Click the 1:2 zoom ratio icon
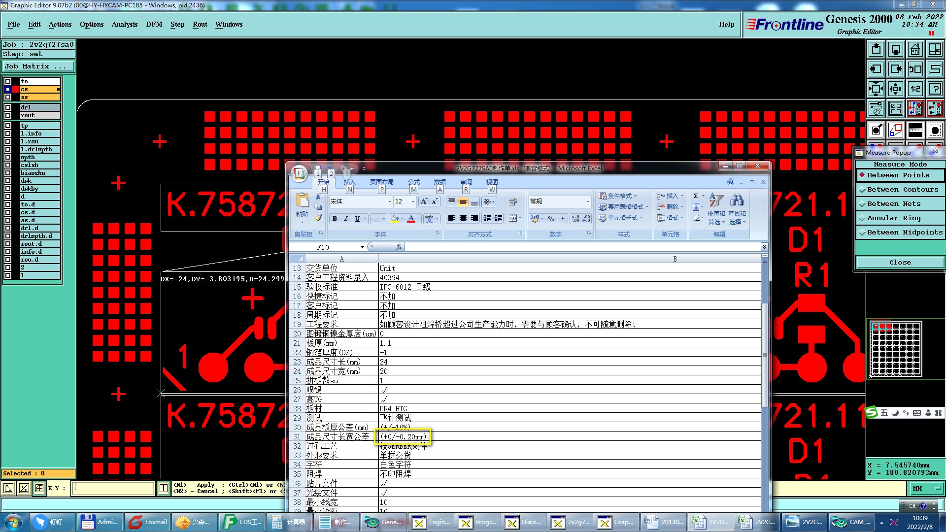The height and width of the screenshot is (532, 946). click(915, 89)
